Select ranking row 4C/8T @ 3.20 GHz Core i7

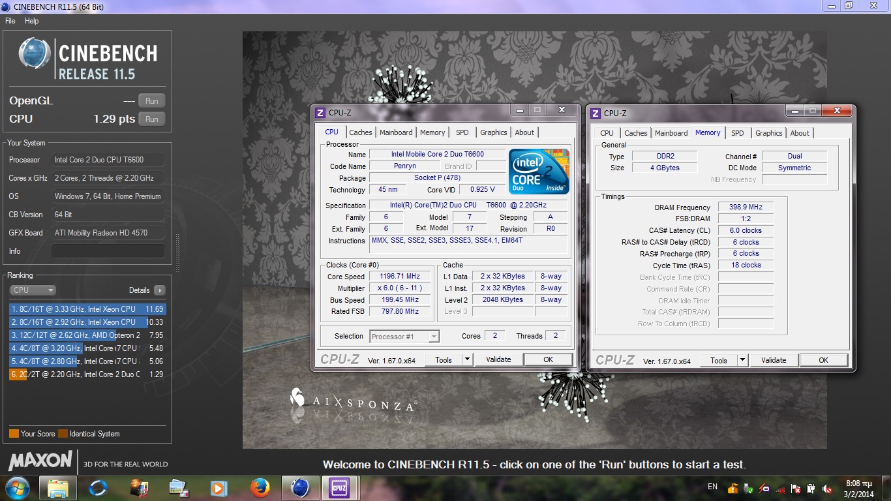point(87,348)
